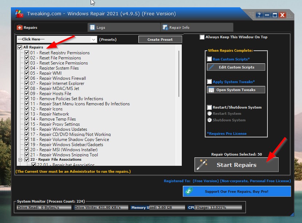Select row 12 - Repair Icons text
Viewport: 302px width, 223px height.
point(46,109)
